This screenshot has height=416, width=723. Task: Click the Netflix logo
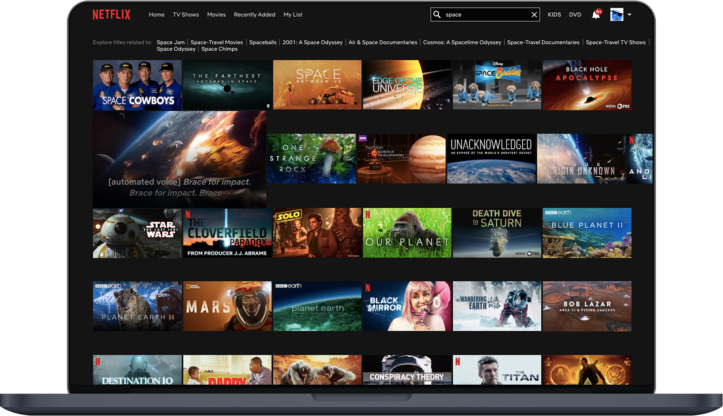point(111,14)
